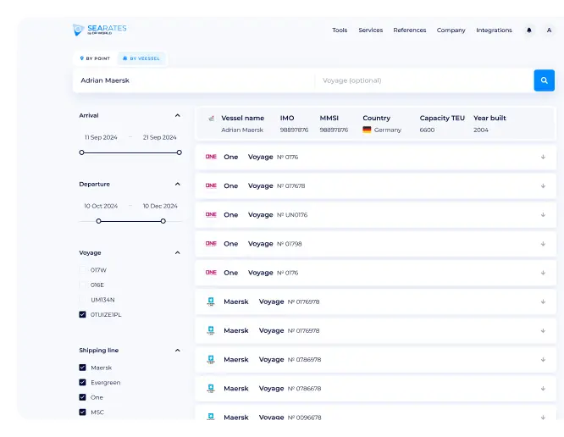This screenshot has height=437, width=564.
Task: Click the 10 Dec 2024 departure date
Action: (160, 206)
